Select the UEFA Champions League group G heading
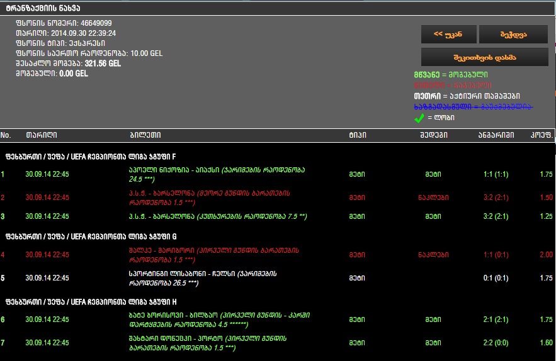Viewport: 556px width, 361px height. pyautogui.click(x=91, y=238)
